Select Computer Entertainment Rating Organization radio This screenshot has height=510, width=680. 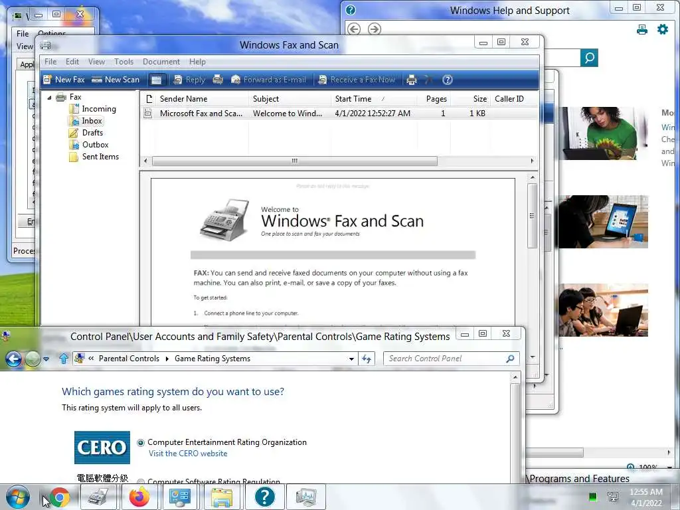click(x=141, y=443)
